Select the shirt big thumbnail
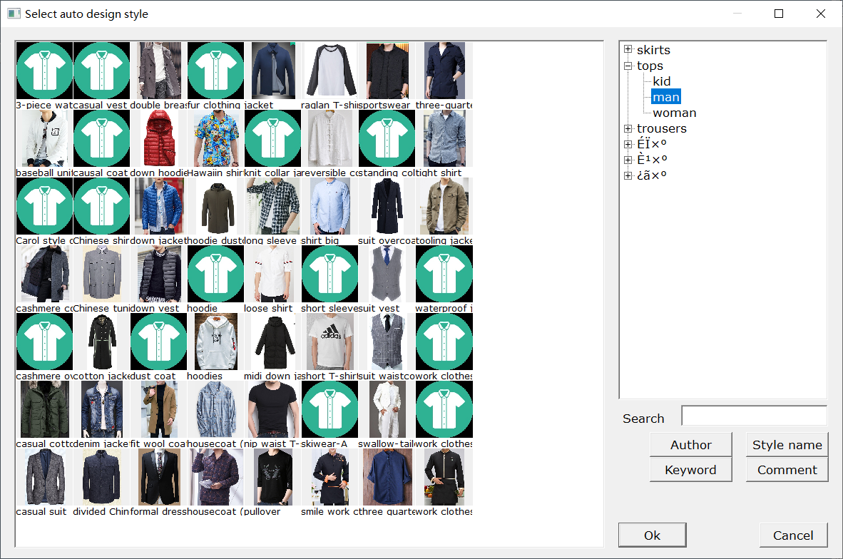843x559 pixels. coord(330,206)
